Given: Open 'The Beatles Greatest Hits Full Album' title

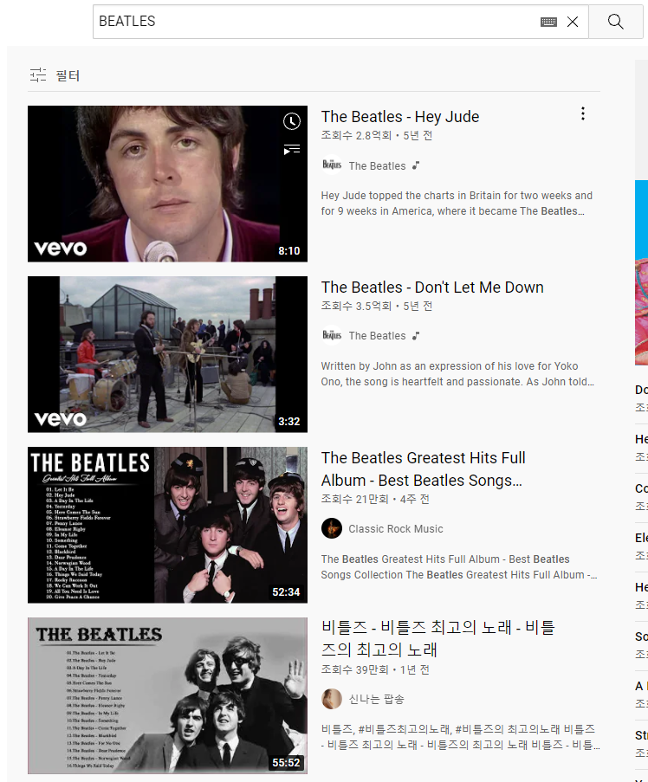Looking at the screenshot, I should point(423,469).
